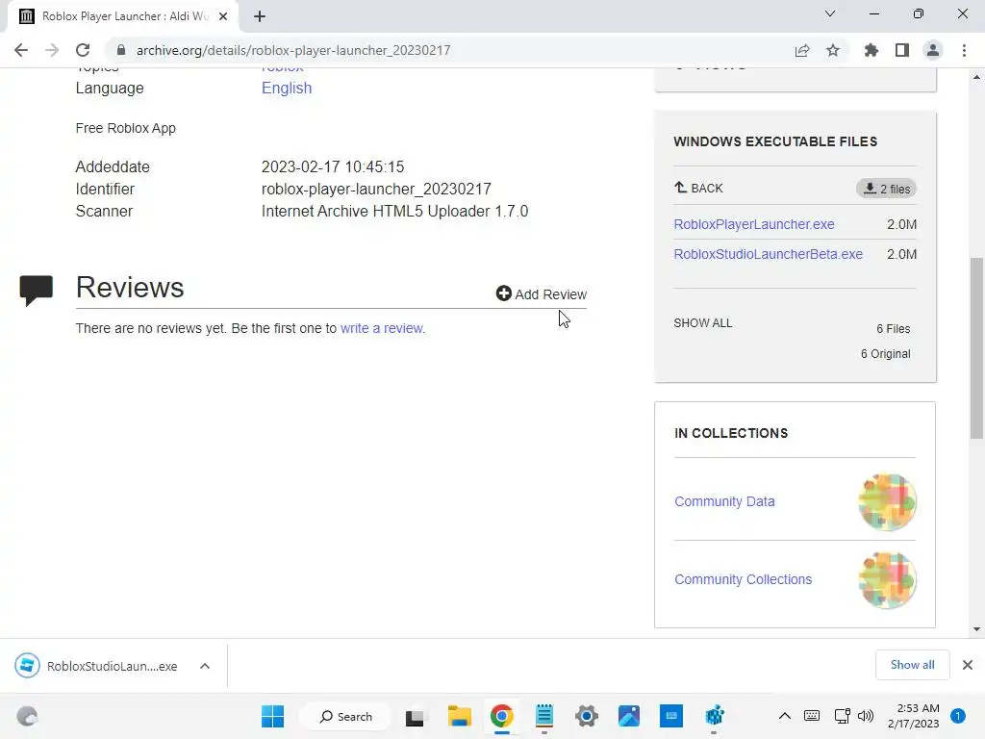Open the downloaded RobloxStudioLaun....exe file

point(96,666)
